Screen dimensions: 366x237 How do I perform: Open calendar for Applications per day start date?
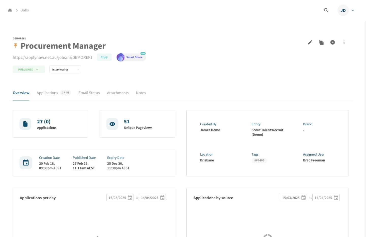pyautogui.click(x=130, y=198)
